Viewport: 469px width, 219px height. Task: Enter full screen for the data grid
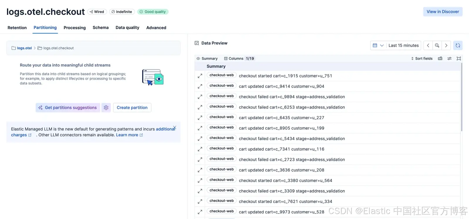pyautogui.click(x=459, y=58)
